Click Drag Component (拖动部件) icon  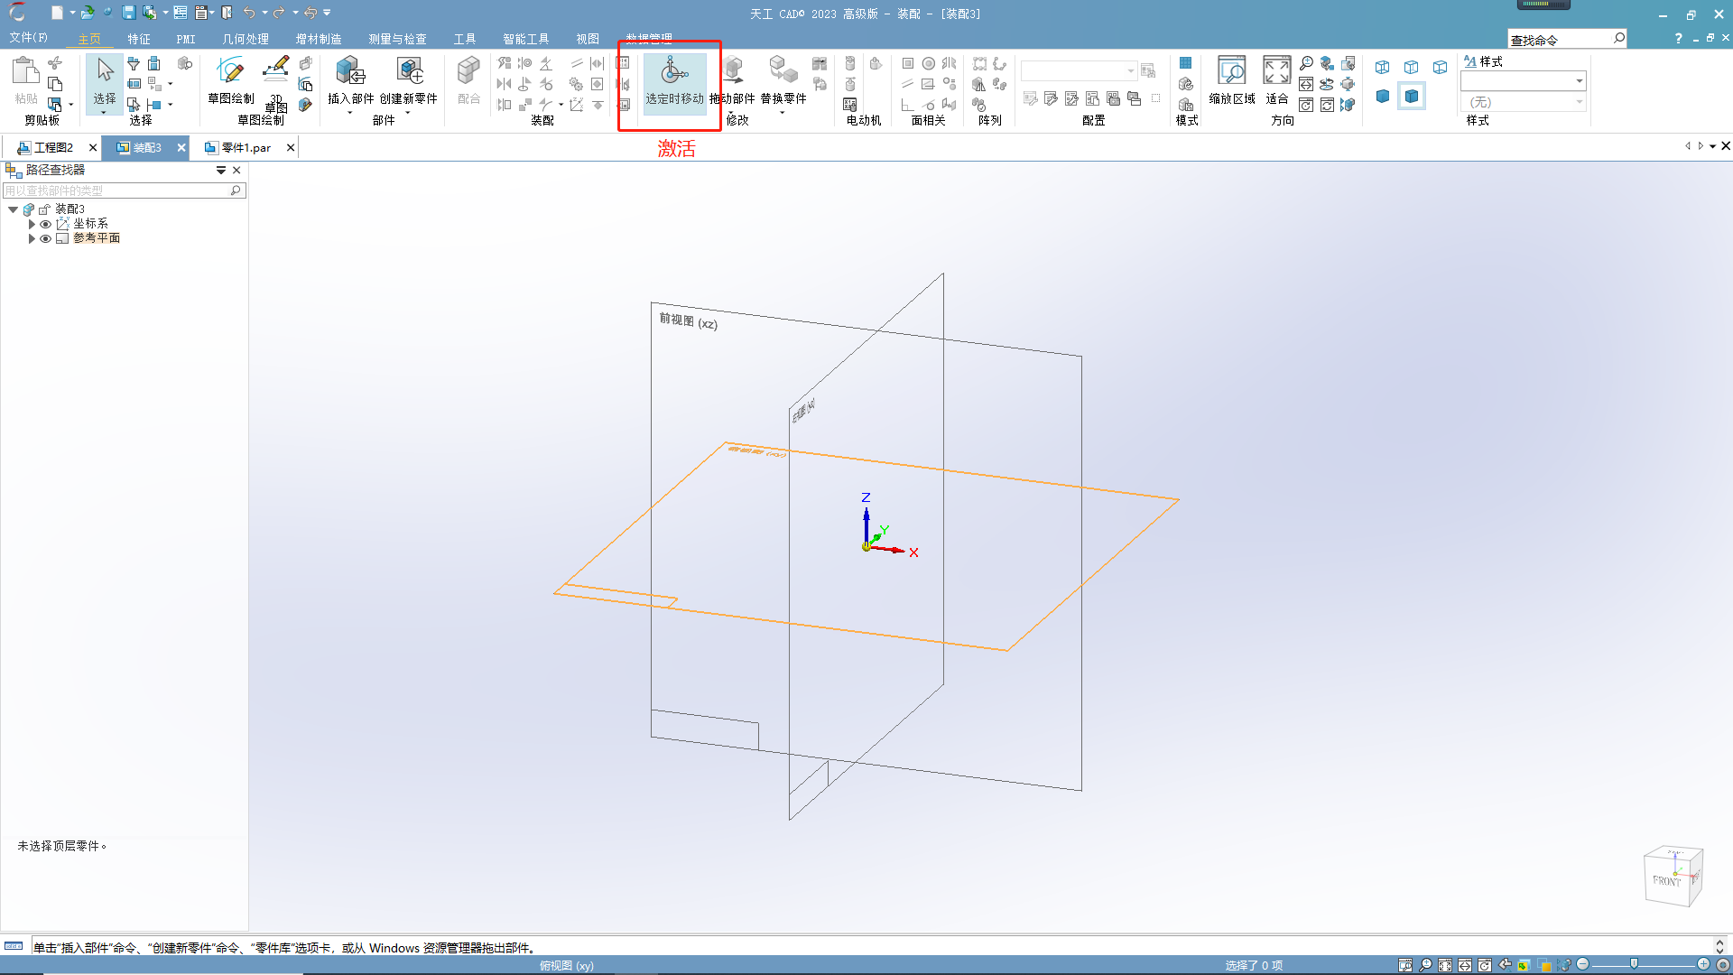point(734,70)
